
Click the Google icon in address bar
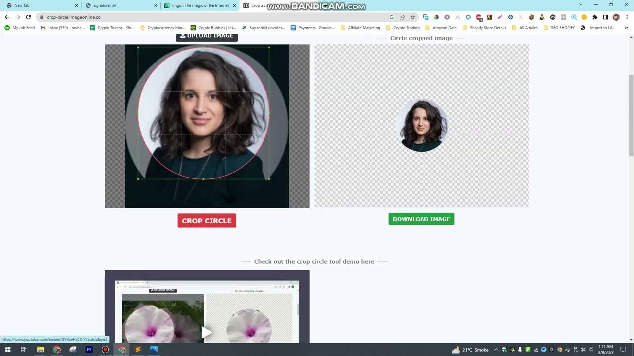pyautogui.click(x=392, y=17)
